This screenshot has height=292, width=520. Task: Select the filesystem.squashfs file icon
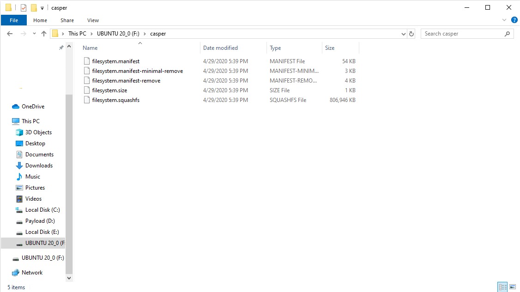pos(86,100)
